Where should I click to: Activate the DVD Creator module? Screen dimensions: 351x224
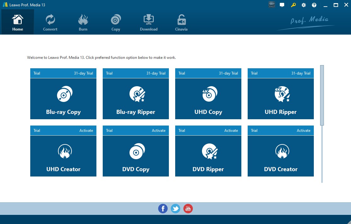(x=280, y=156)
